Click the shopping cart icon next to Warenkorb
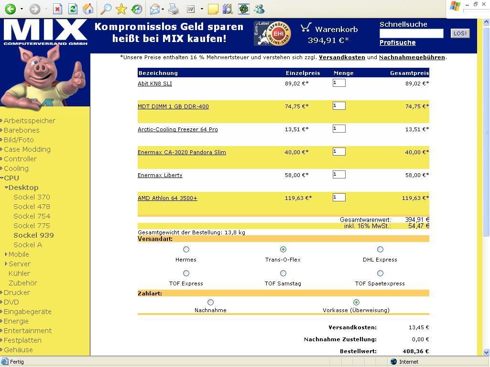 [x=306, y=28]
